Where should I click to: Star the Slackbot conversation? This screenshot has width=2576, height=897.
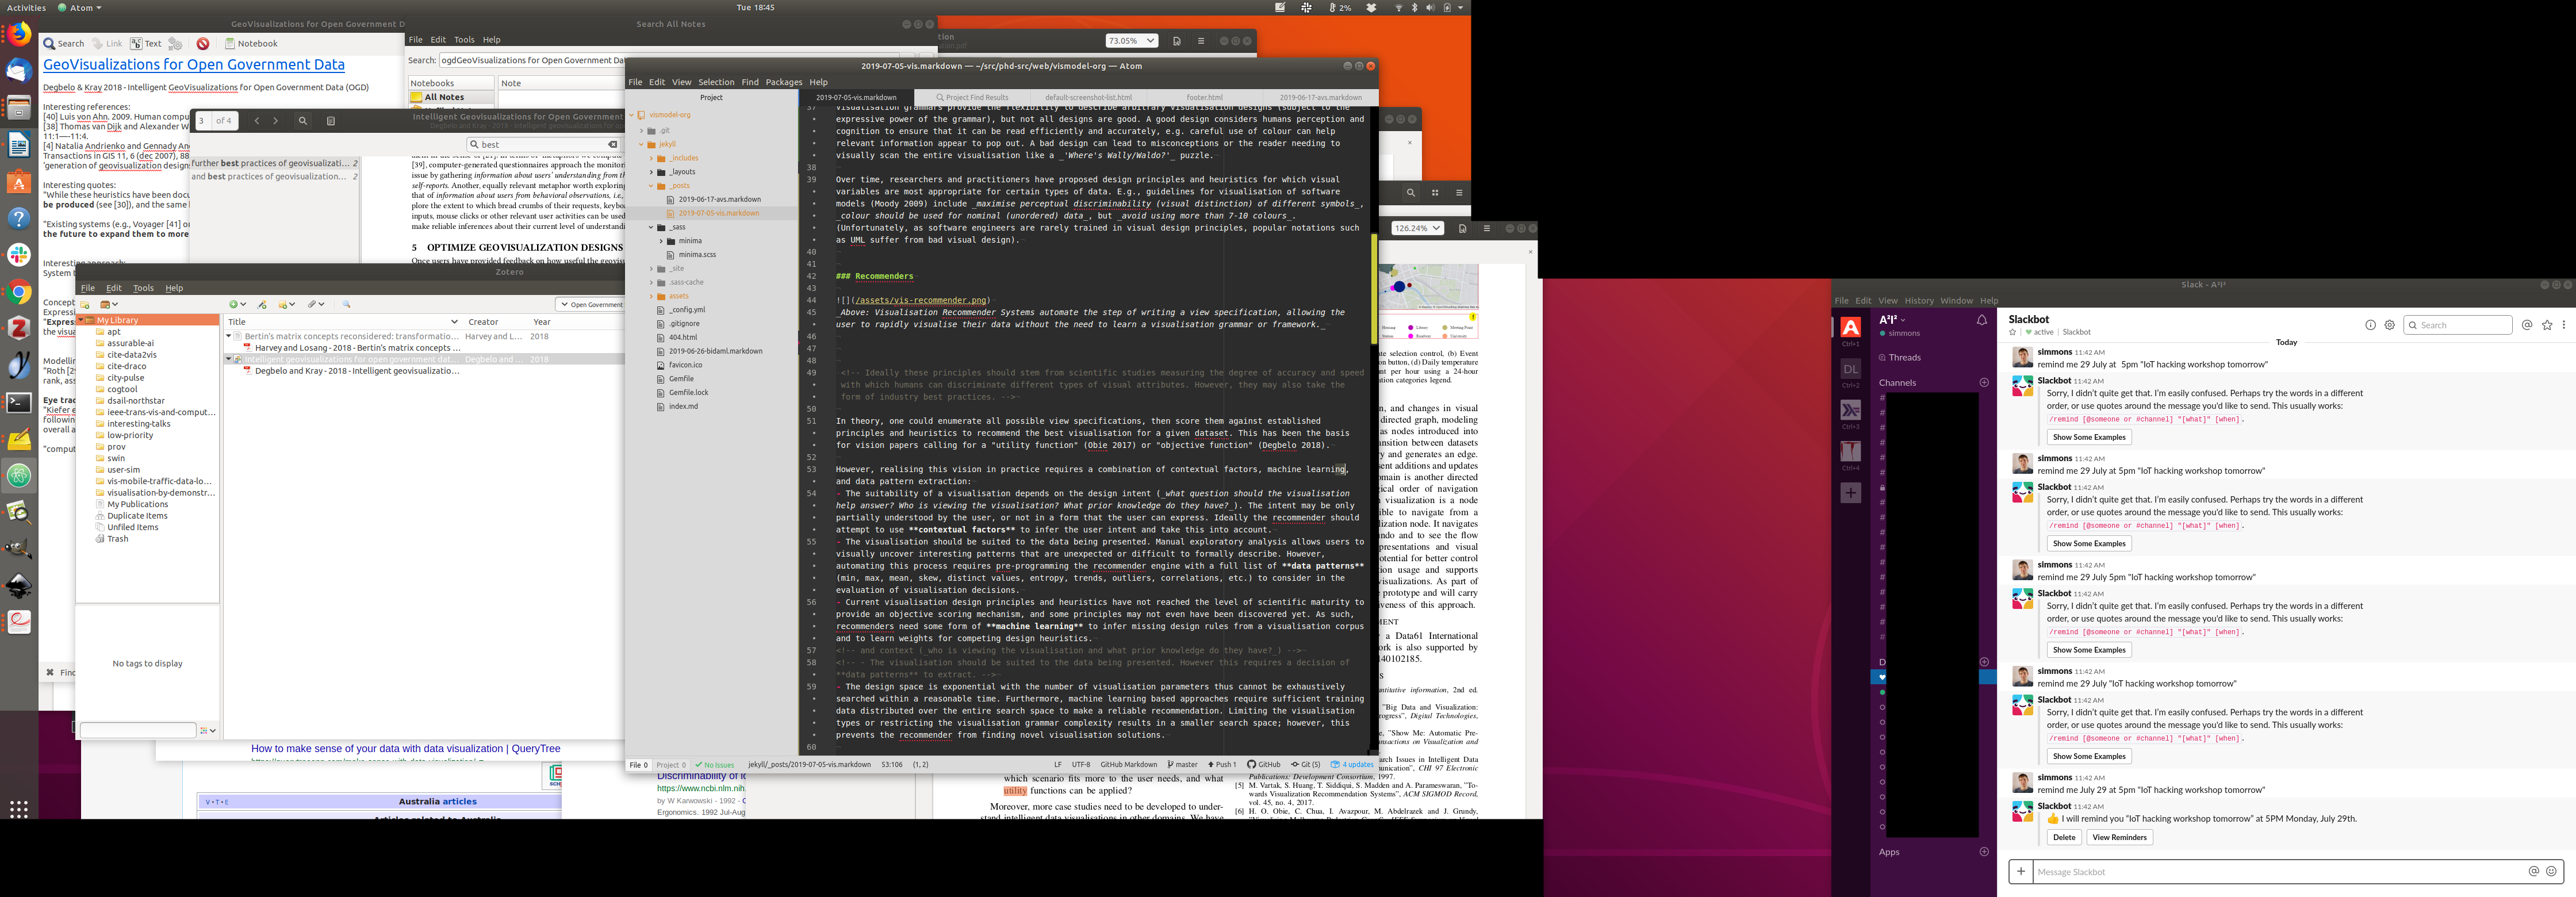(2013, 332)
